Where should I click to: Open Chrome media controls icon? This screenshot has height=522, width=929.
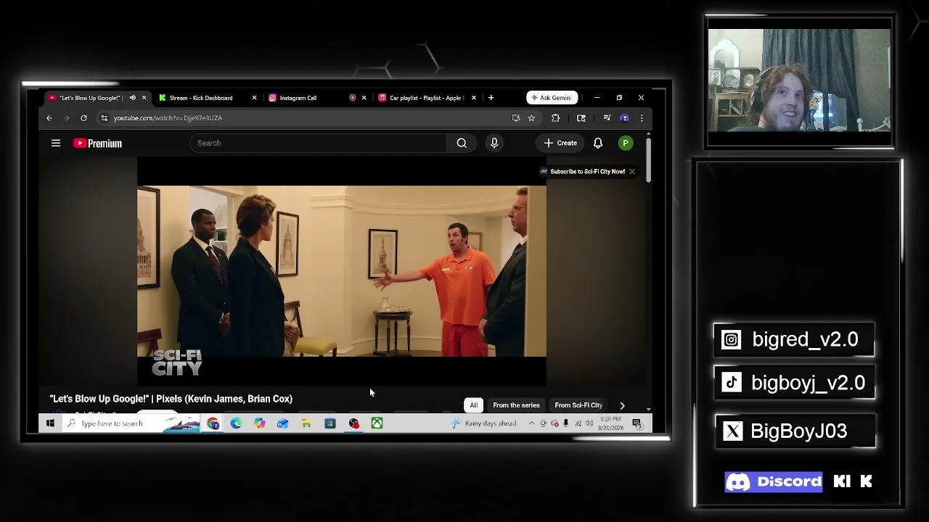click(x=607, y=118)
